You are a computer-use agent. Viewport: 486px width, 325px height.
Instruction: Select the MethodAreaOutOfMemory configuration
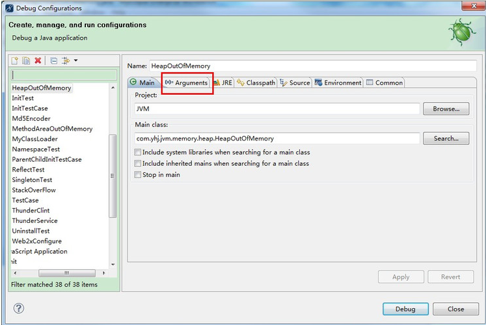pyautogui.click(x=52, y=129)
